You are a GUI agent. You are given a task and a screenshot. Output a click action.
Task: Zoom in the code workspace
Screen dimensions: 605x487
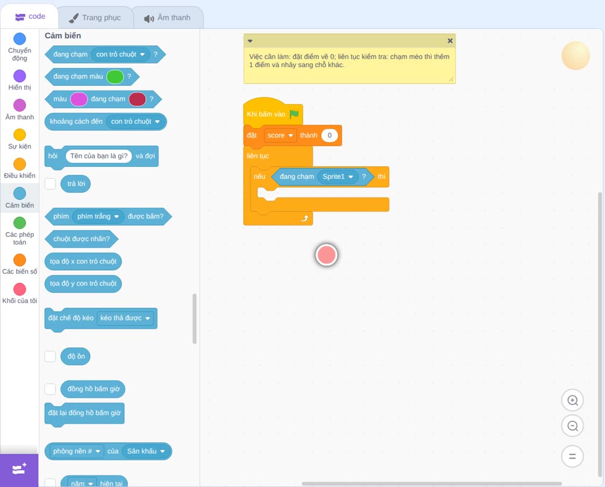572,401
